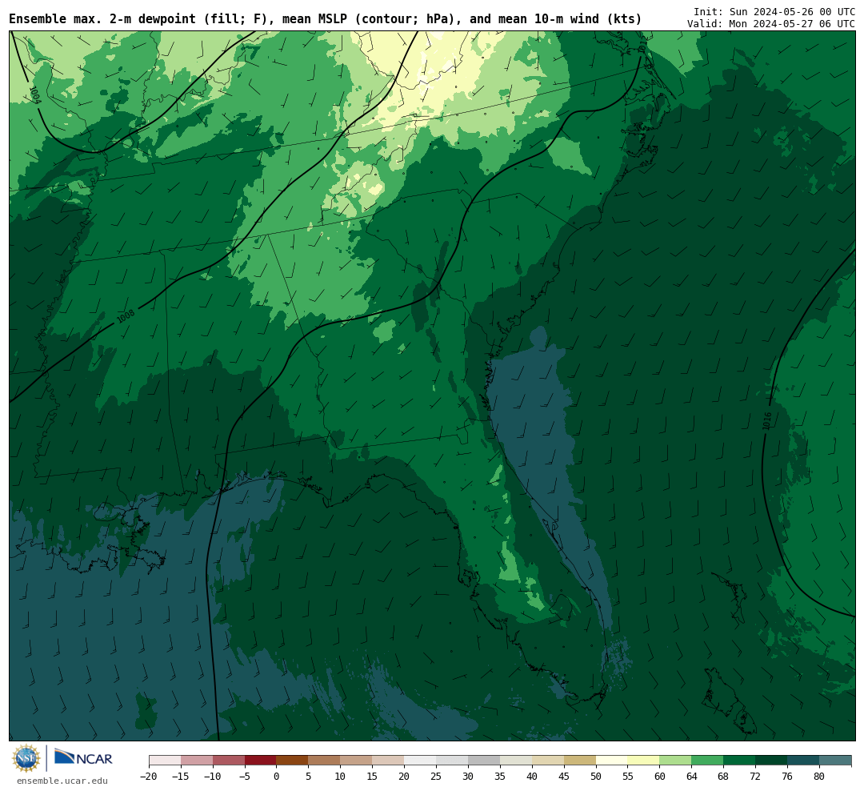864x791 pixels.
Task: Pick the colorbar swatch between 68 and 72
Action: tap(740, 761)
